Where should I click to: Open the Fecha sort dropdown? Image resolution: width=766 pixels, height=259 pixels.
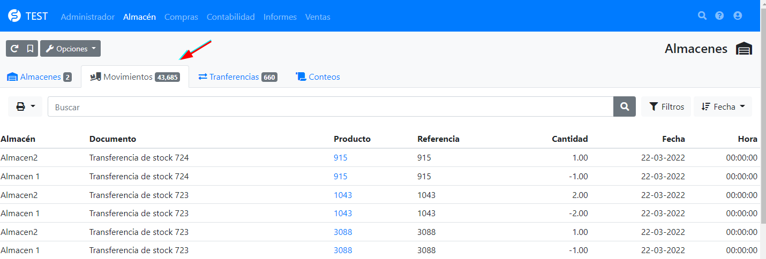[x=723, y=106]
